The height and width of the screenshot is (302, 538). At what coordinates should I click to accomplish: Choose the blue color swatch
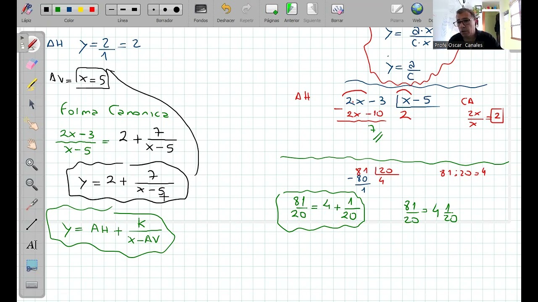tap(69, 9)
